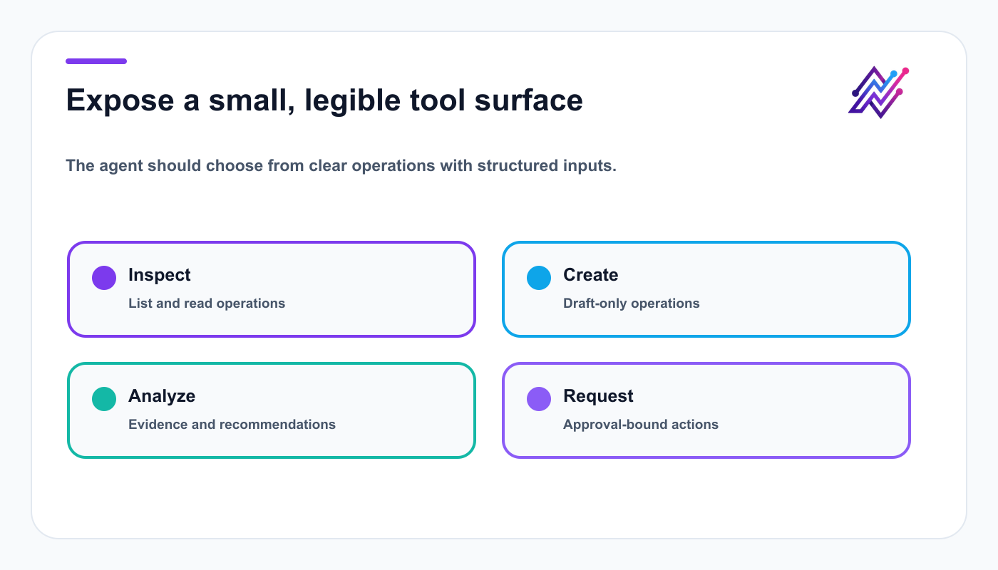Select the Create card heading
This screenshot has width=998, height=570.
(591, 275)
